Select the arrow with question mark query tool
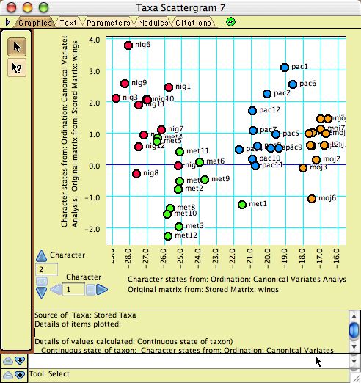Image resolution: width=361 pixels, height=383 pixels. coord(17,68)
